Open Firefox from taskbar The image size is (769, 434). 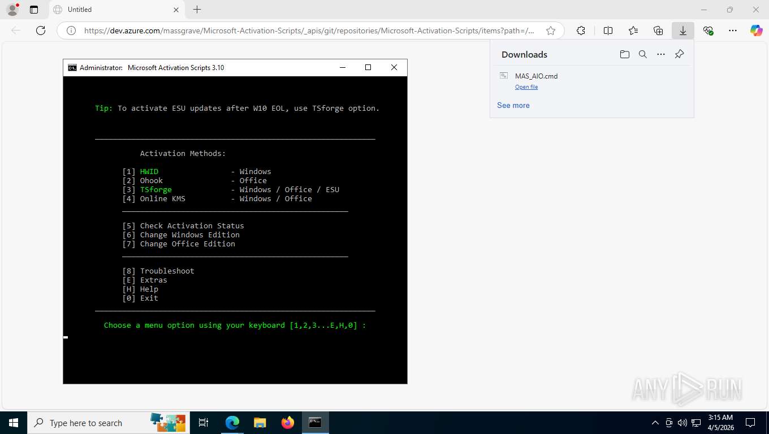pos(288,423)
